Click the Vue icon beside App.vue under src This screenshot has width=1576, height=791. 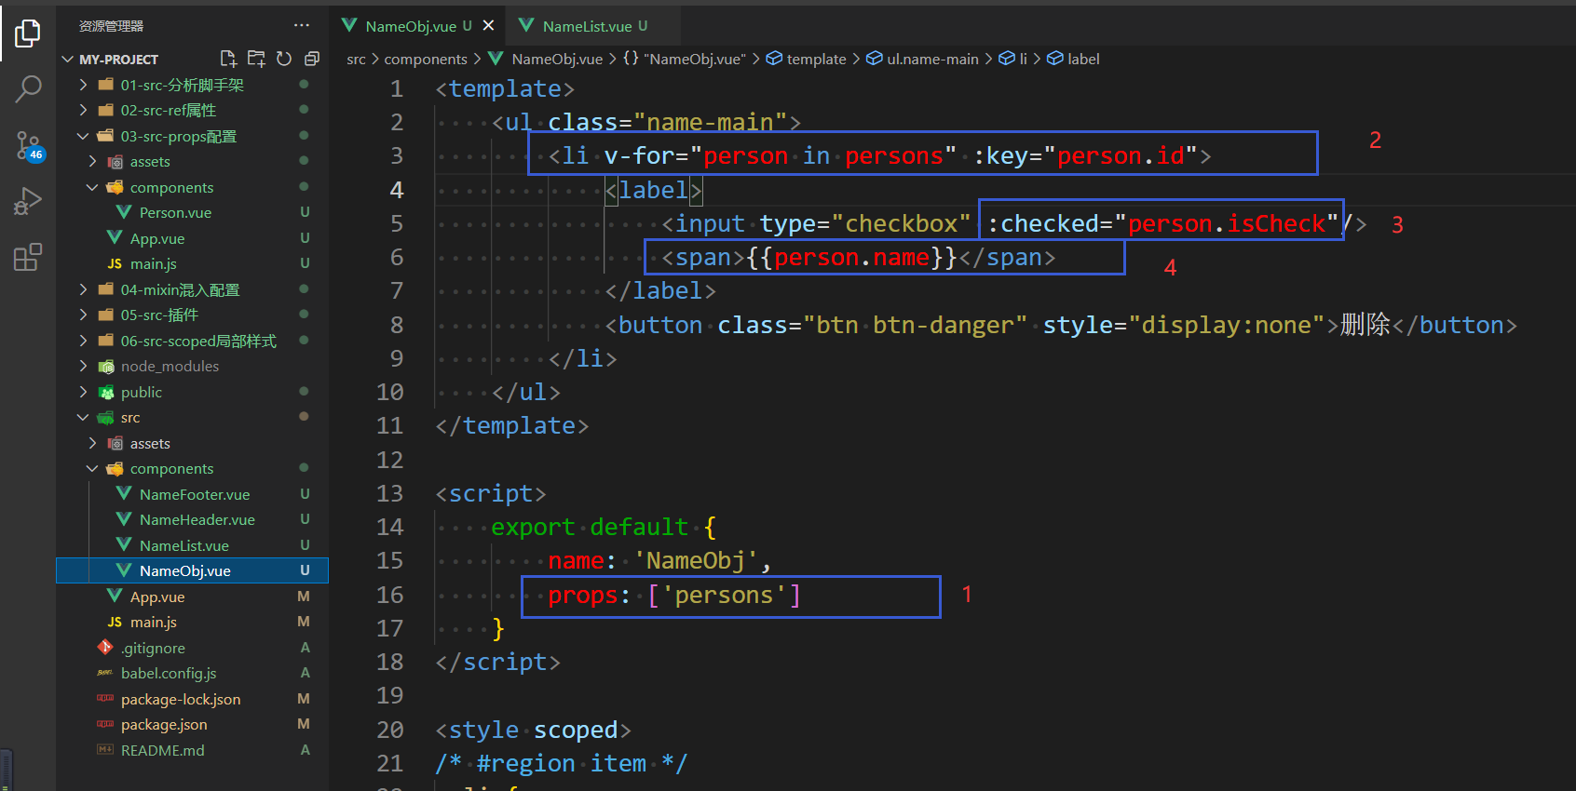pyautogui.click(x=115, y=597)
